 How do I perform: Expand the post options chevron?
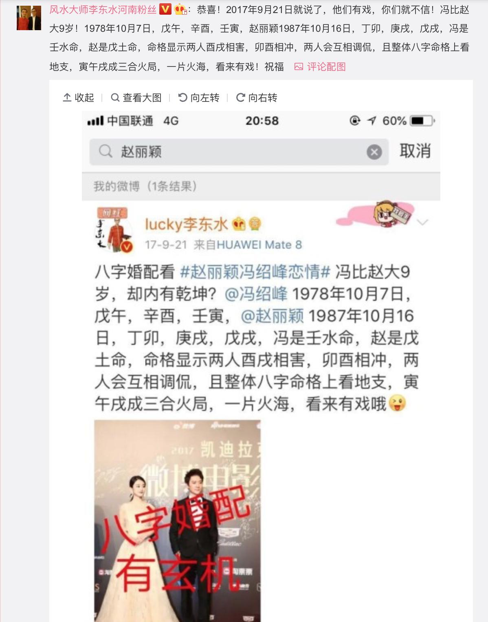click(423, 222)
